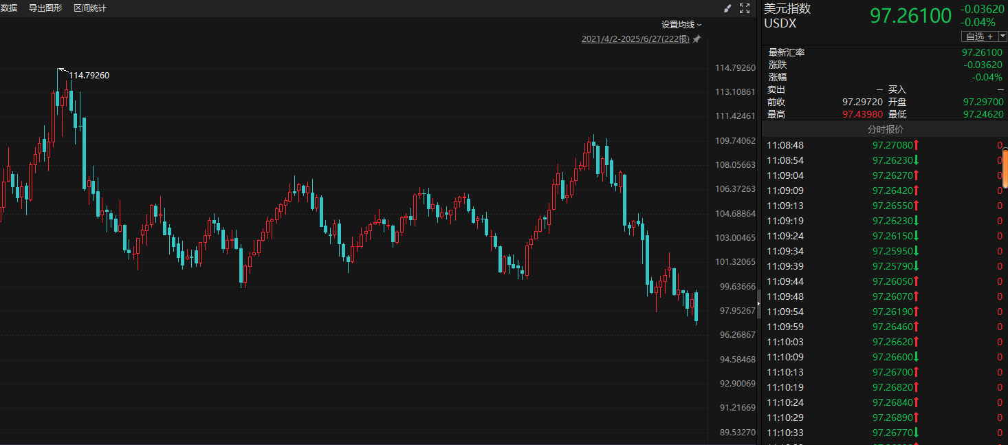Image resolution: width=1008 pixels, height=445 pixels.
Task: Click the pin icon beside date range
Action: coord(697,39)
